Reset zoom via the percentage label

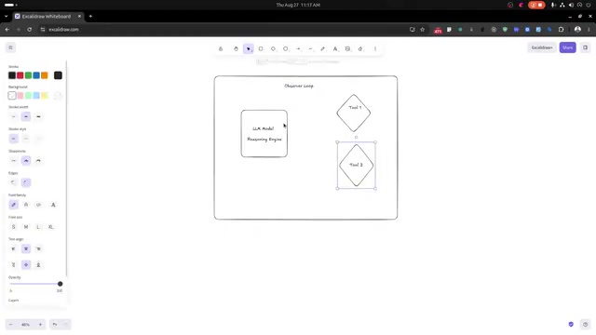tap(25, 325)
